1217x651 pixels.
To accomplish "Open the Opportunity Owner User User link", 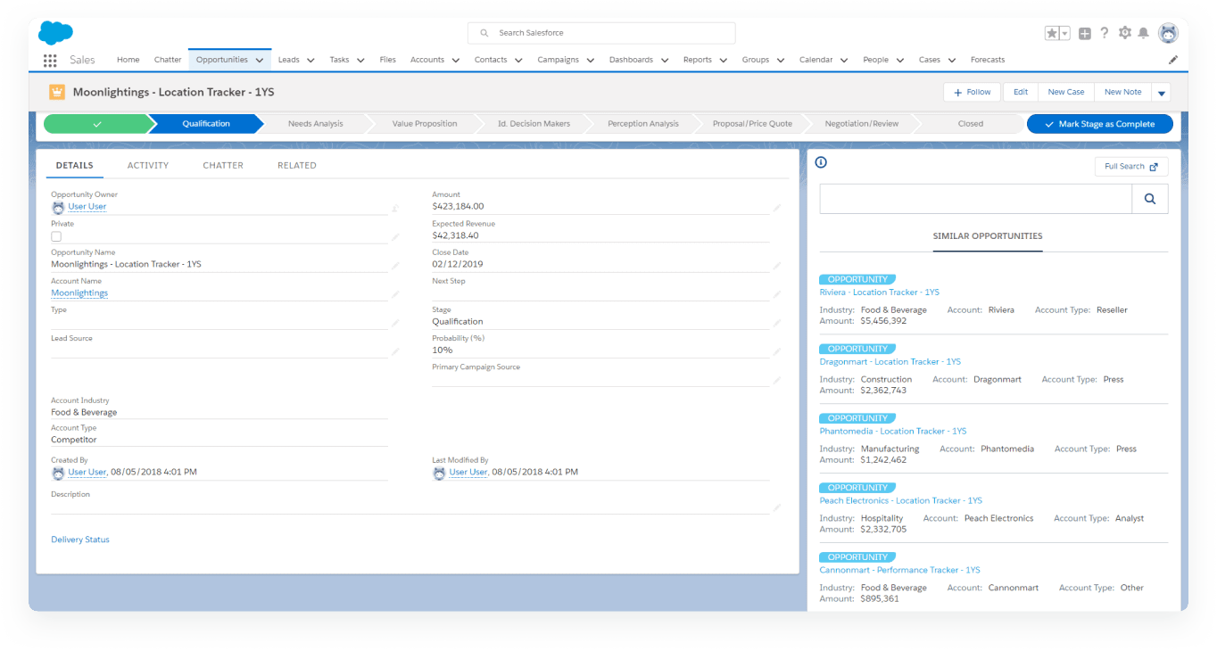I will tap(87, 207).
